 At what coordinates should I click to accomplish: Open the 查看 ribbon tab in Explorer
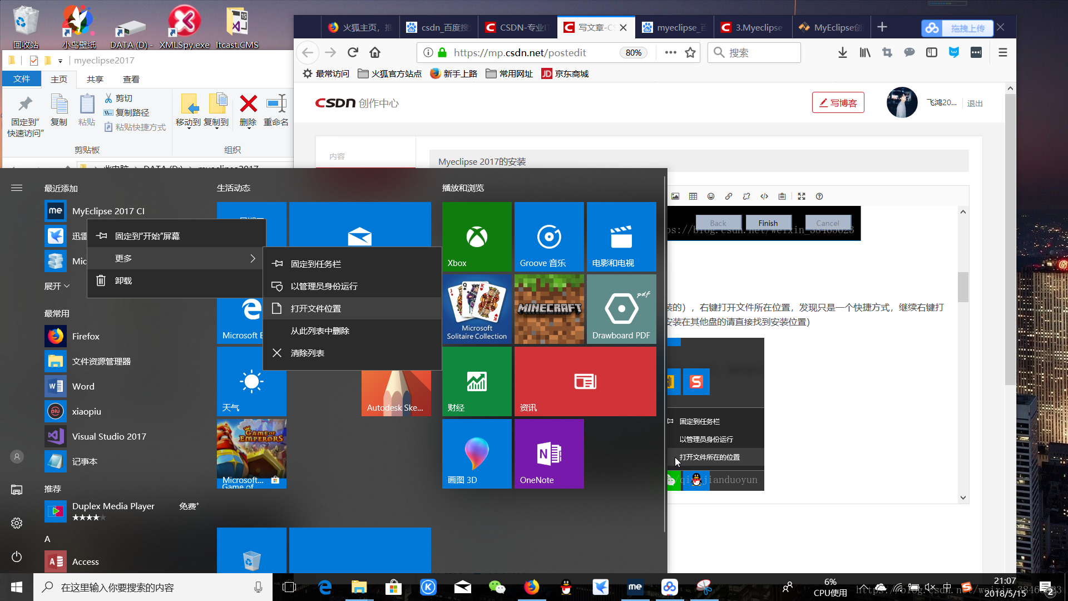[x=131, y=79]
